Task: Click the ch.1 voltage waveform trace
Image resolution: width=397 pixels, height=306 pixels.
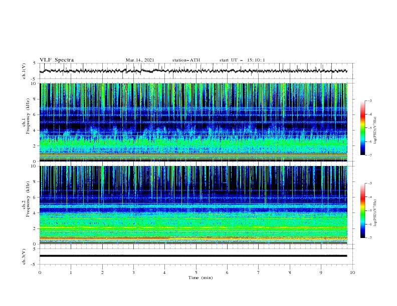Action: [x=193, y=71]
